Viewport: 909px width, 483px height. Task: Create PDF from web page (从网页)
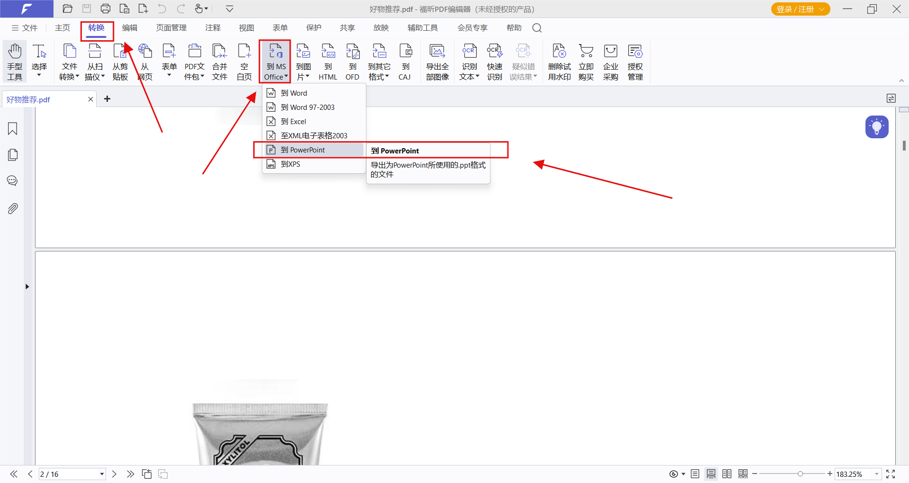point(145,62)
